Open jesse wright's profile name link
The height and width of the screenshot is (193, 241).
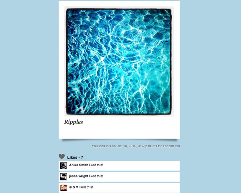79,176
